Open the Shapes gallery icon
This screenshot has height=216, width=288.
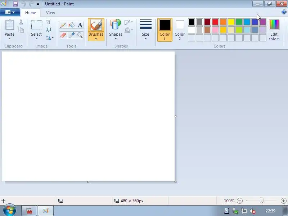click(x=116, y=24)
